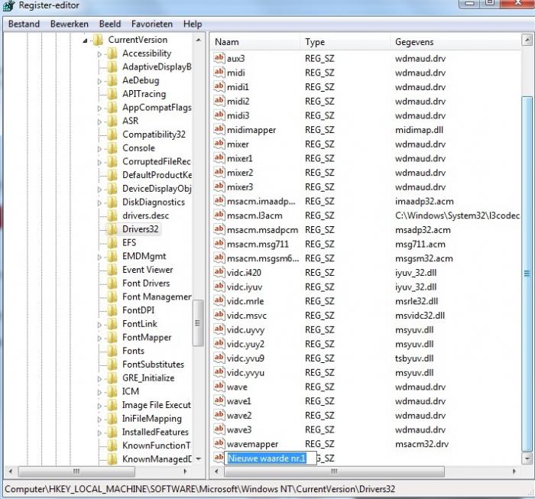This screenshot has height=499, width=535.
Task: Click the values pane scroll-down arrow
Action: pyautogui.click(x=527, y=458)
